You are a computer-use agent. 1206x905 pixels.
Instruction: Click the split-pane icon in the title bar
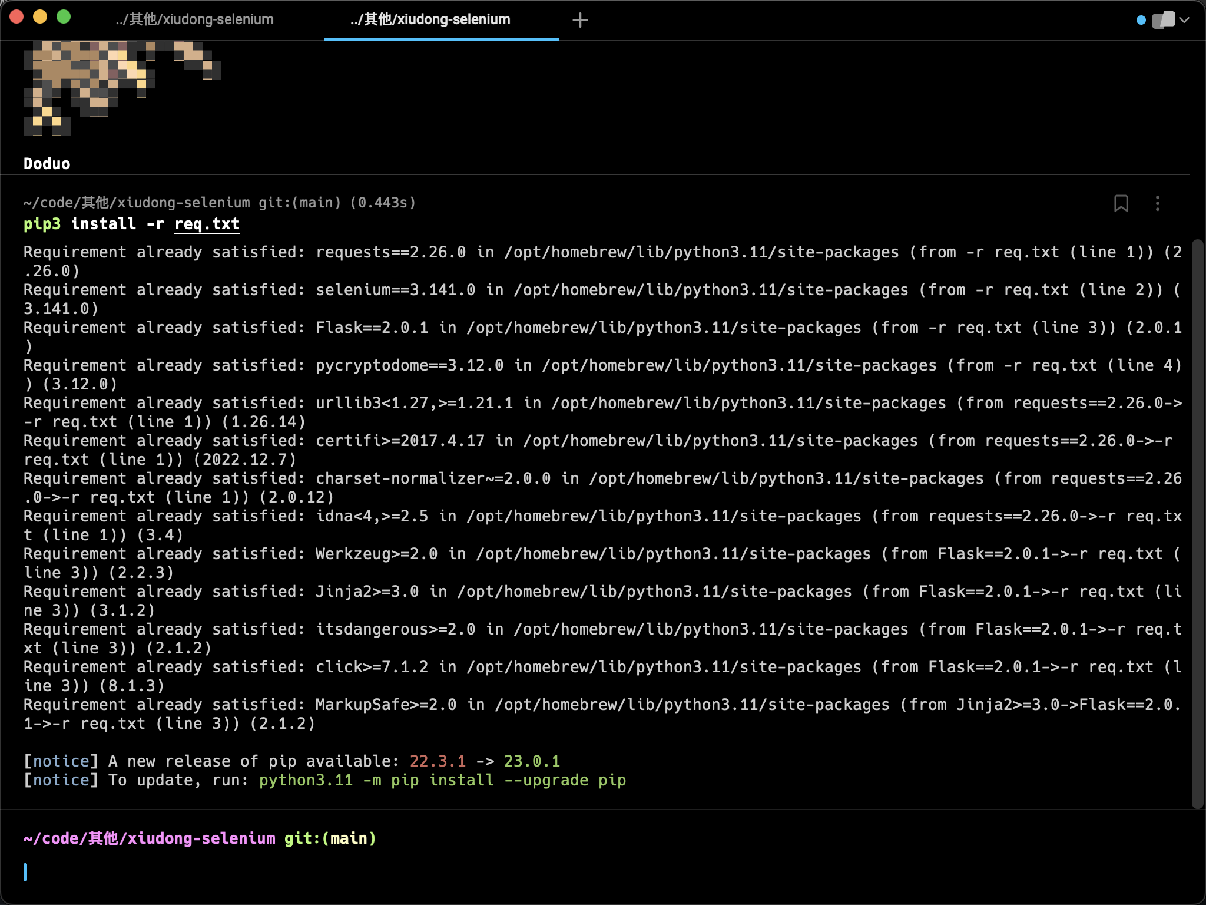1164,19
